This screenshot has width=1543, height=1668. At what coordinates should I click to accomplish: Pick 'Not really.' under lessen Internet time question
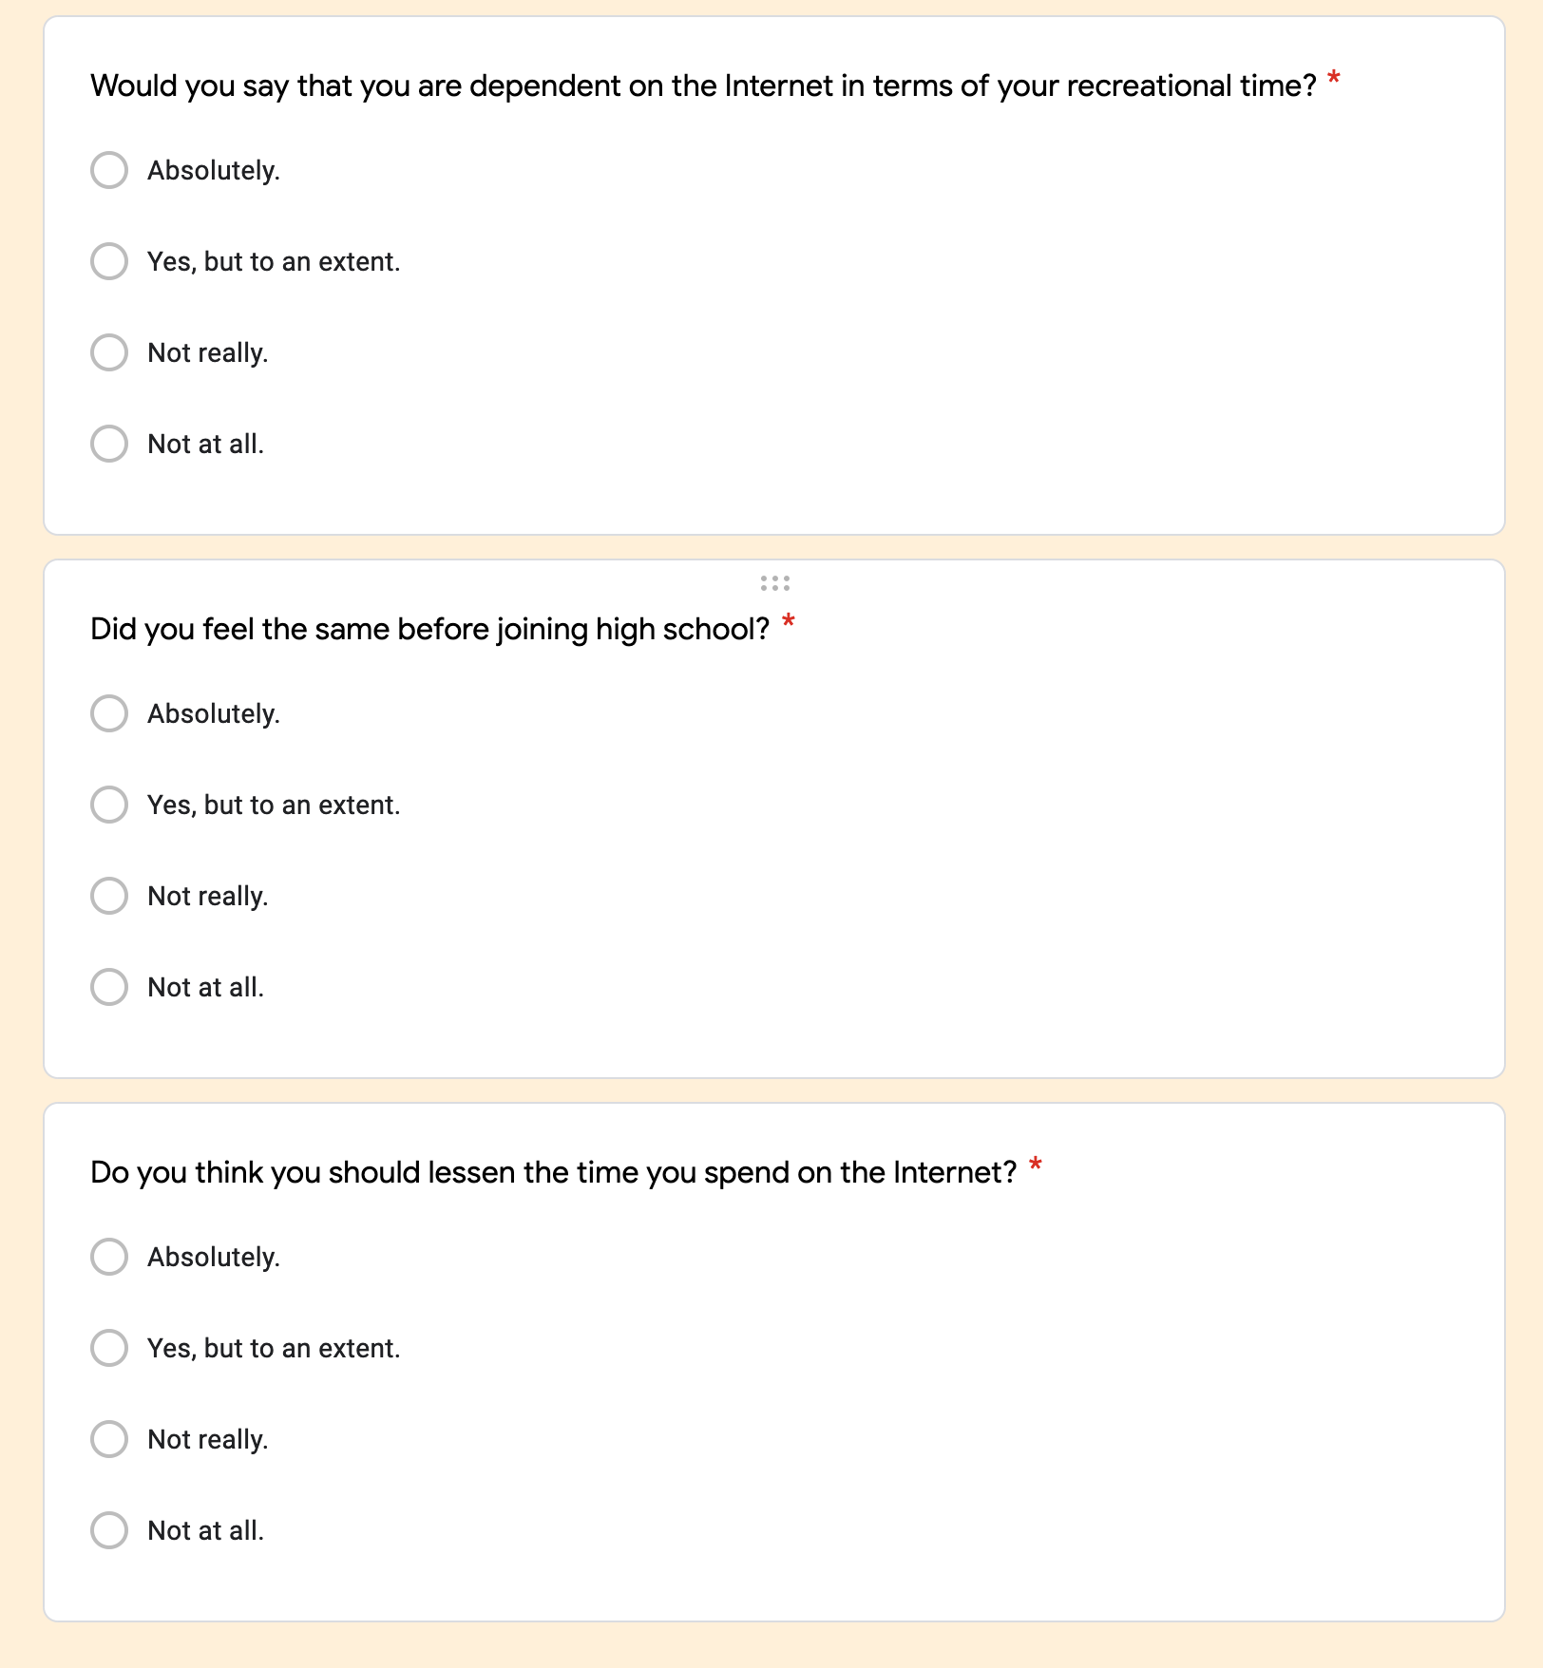(109, 1439)
